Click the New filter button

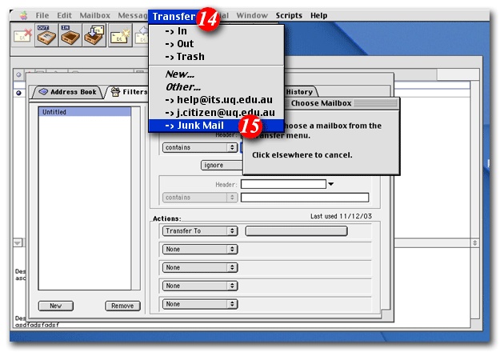pyautogui.click(x=56, y=306)
